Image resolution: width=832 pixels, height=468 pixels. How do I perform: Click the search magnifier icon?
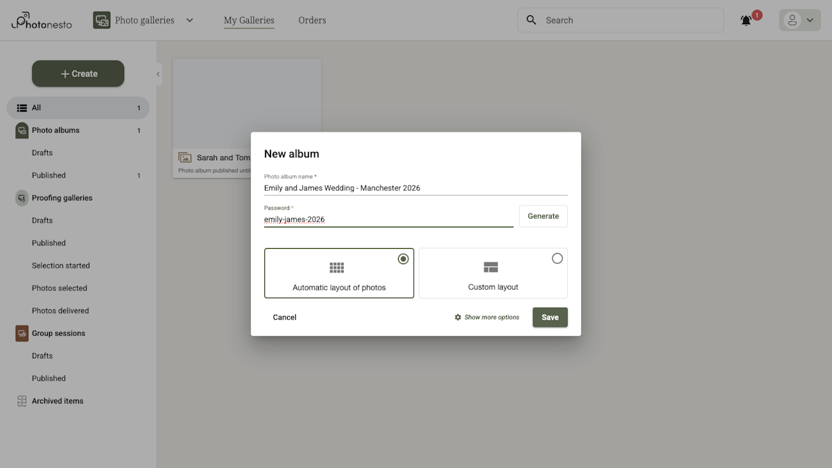[x=531, y=20]
